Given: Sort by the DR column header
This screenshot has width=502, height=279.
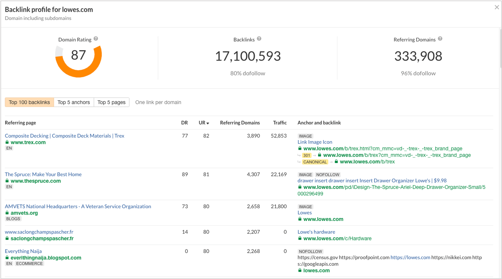Looking at the screenshot, I should 185,123.
